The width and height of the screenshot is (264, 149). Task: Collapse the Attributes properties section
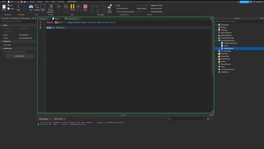[2, 48]
